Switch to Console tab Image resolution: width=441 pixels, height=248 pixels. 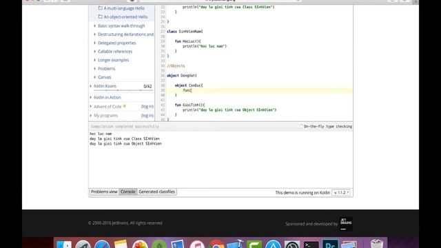(x=128, y=192)
